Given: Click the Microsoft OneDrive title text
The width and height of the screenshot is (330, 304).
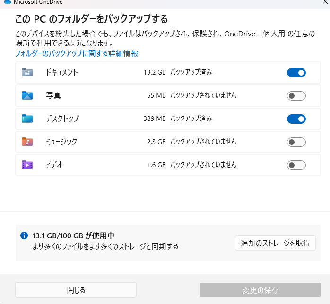Looking at the screenshot, I should pyautogui.click(x=38, y=2).
